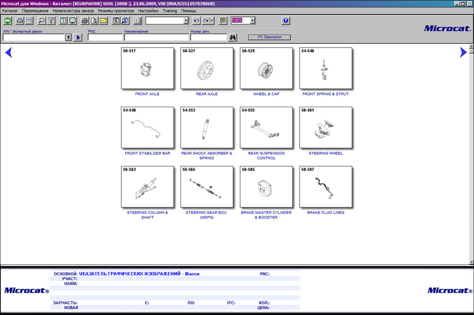
Task: Click the yellow notes comment icon
Action: point(223,21)
